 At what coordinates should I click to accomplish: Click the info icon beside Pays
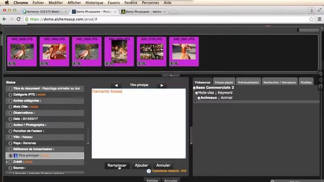point(10,143)
